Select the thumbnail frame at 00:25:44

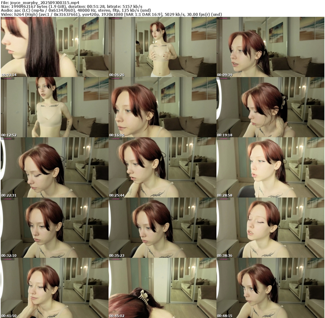(162, 167)
